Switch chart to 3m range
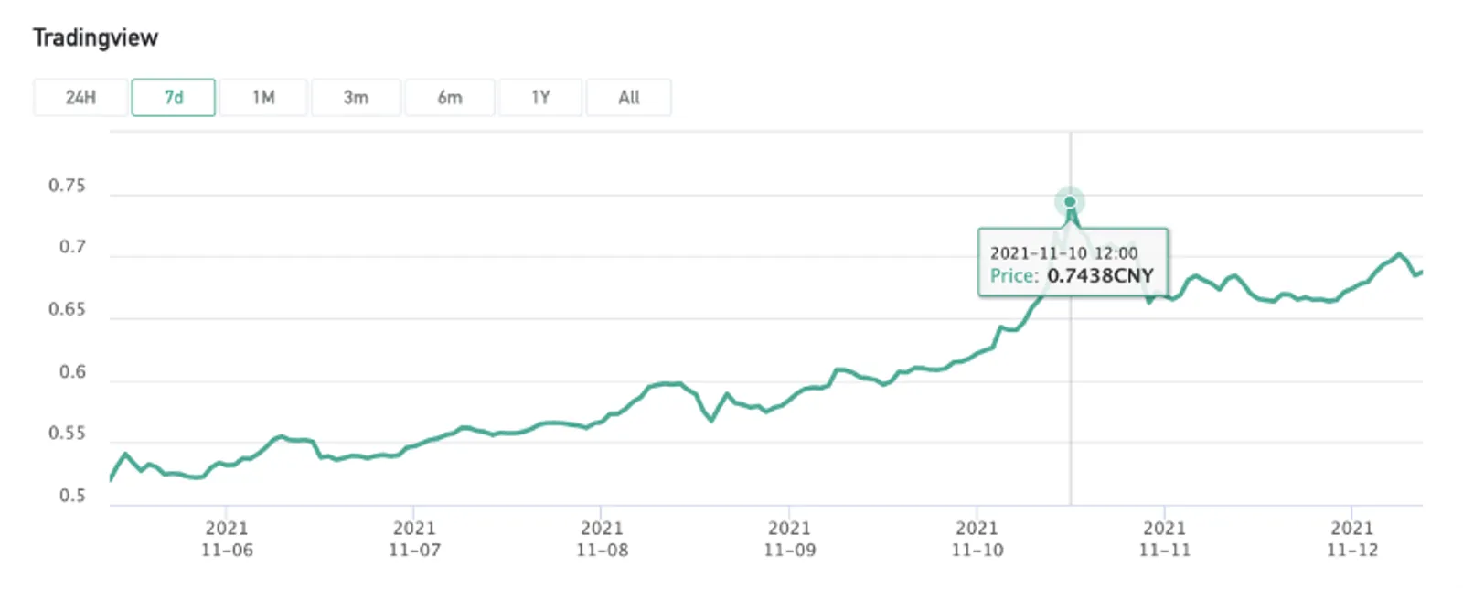The image size is (1463, 589). 356,98
